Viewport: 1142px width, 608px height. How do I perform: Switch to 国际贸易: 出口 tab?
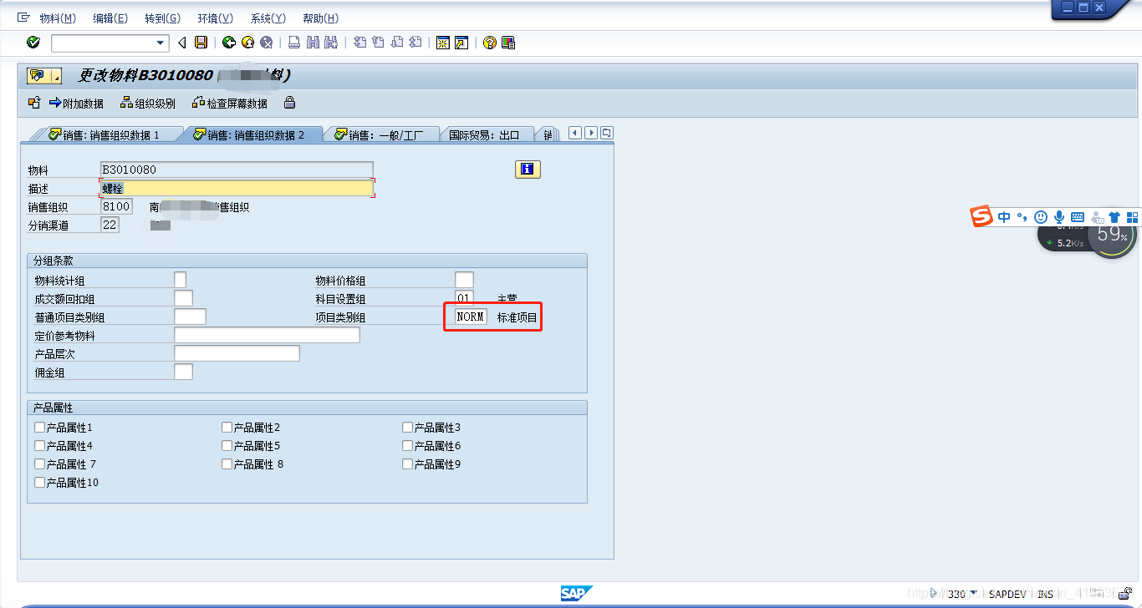point(485,134)
